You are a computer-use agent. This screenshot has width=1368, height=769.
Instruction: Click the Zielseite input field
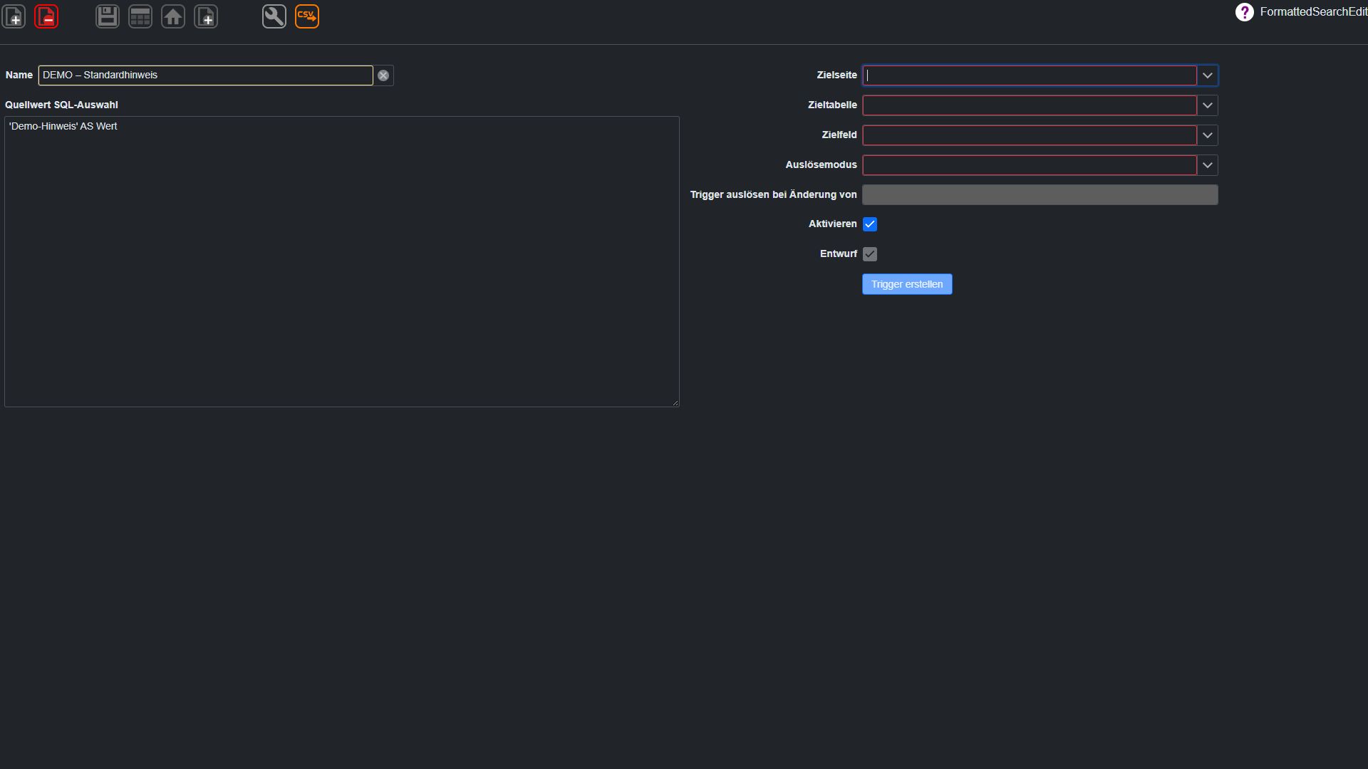click(1030, 75)
